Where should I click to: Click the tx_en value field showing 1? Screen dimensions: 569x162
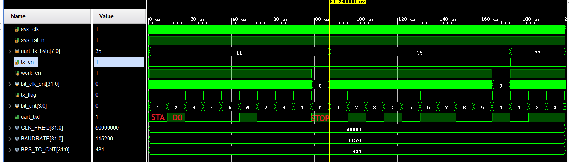pos(119,62)
